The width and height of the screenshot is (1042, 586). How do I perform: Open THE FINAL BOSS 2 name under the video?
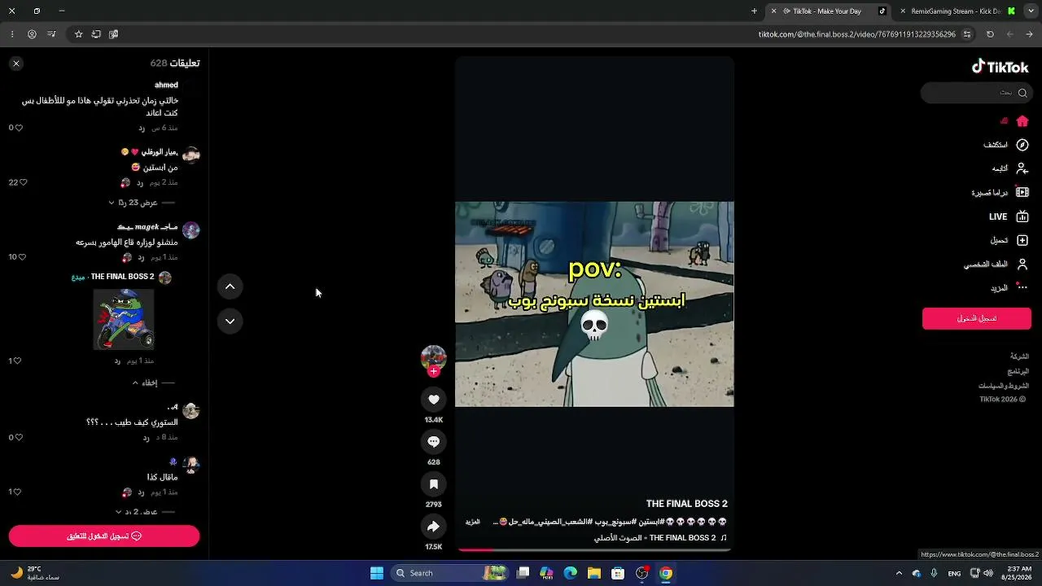(686, 504)
